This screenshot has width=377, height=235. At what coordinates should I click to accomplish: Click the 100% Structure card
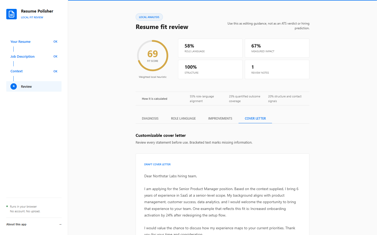(x=210, y=69)
